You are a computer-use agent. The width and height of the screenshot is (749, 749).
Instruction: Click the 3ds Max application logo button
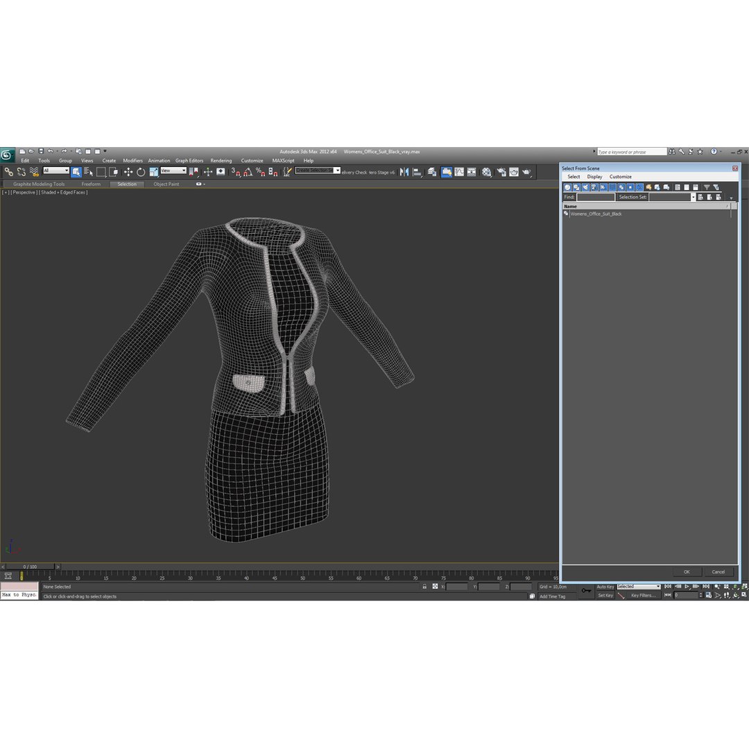point(7,154)
